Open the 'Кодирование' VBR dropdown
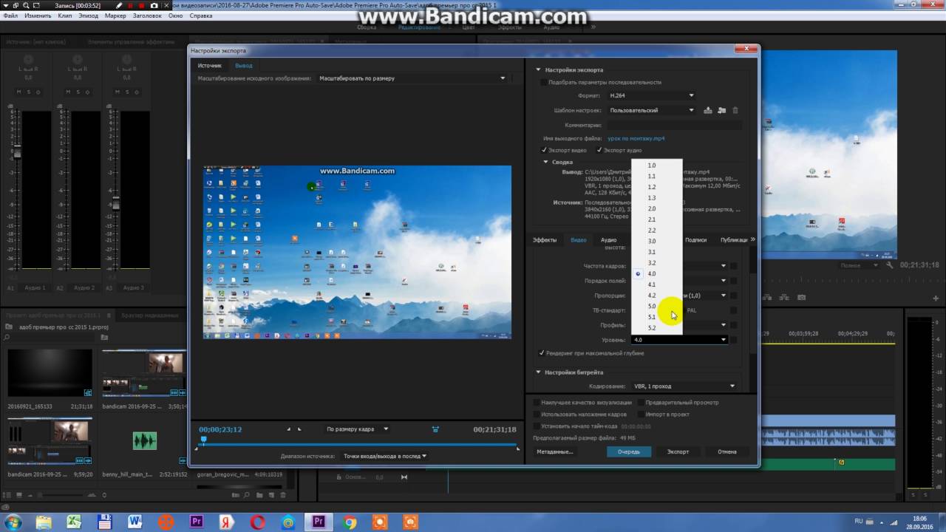946x532 pixels. [x=684, y=386]
